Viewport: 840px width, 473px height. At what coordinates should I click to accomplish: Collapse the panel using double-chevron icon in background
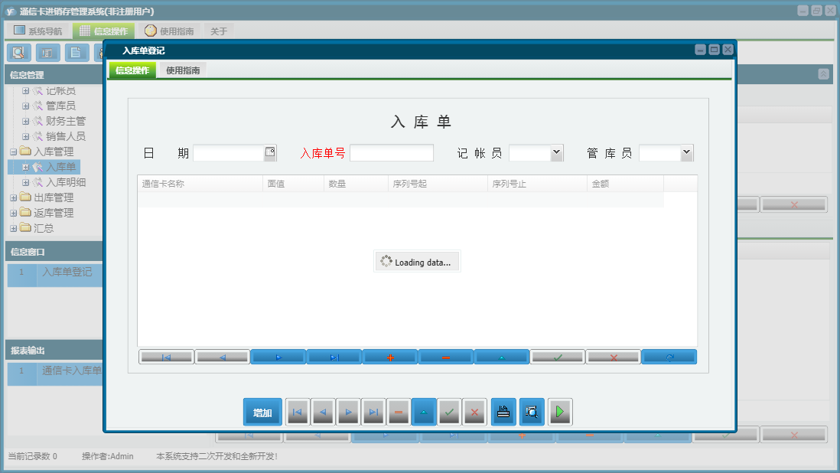823,74
